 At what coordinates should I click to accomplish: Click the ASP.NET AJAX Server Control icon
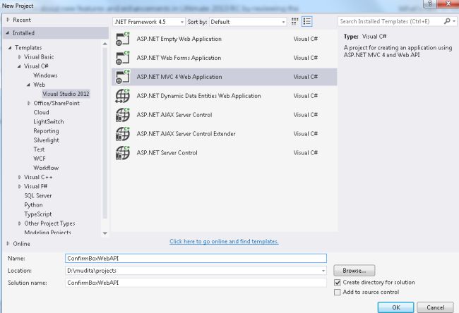click(x=123, y=115)
